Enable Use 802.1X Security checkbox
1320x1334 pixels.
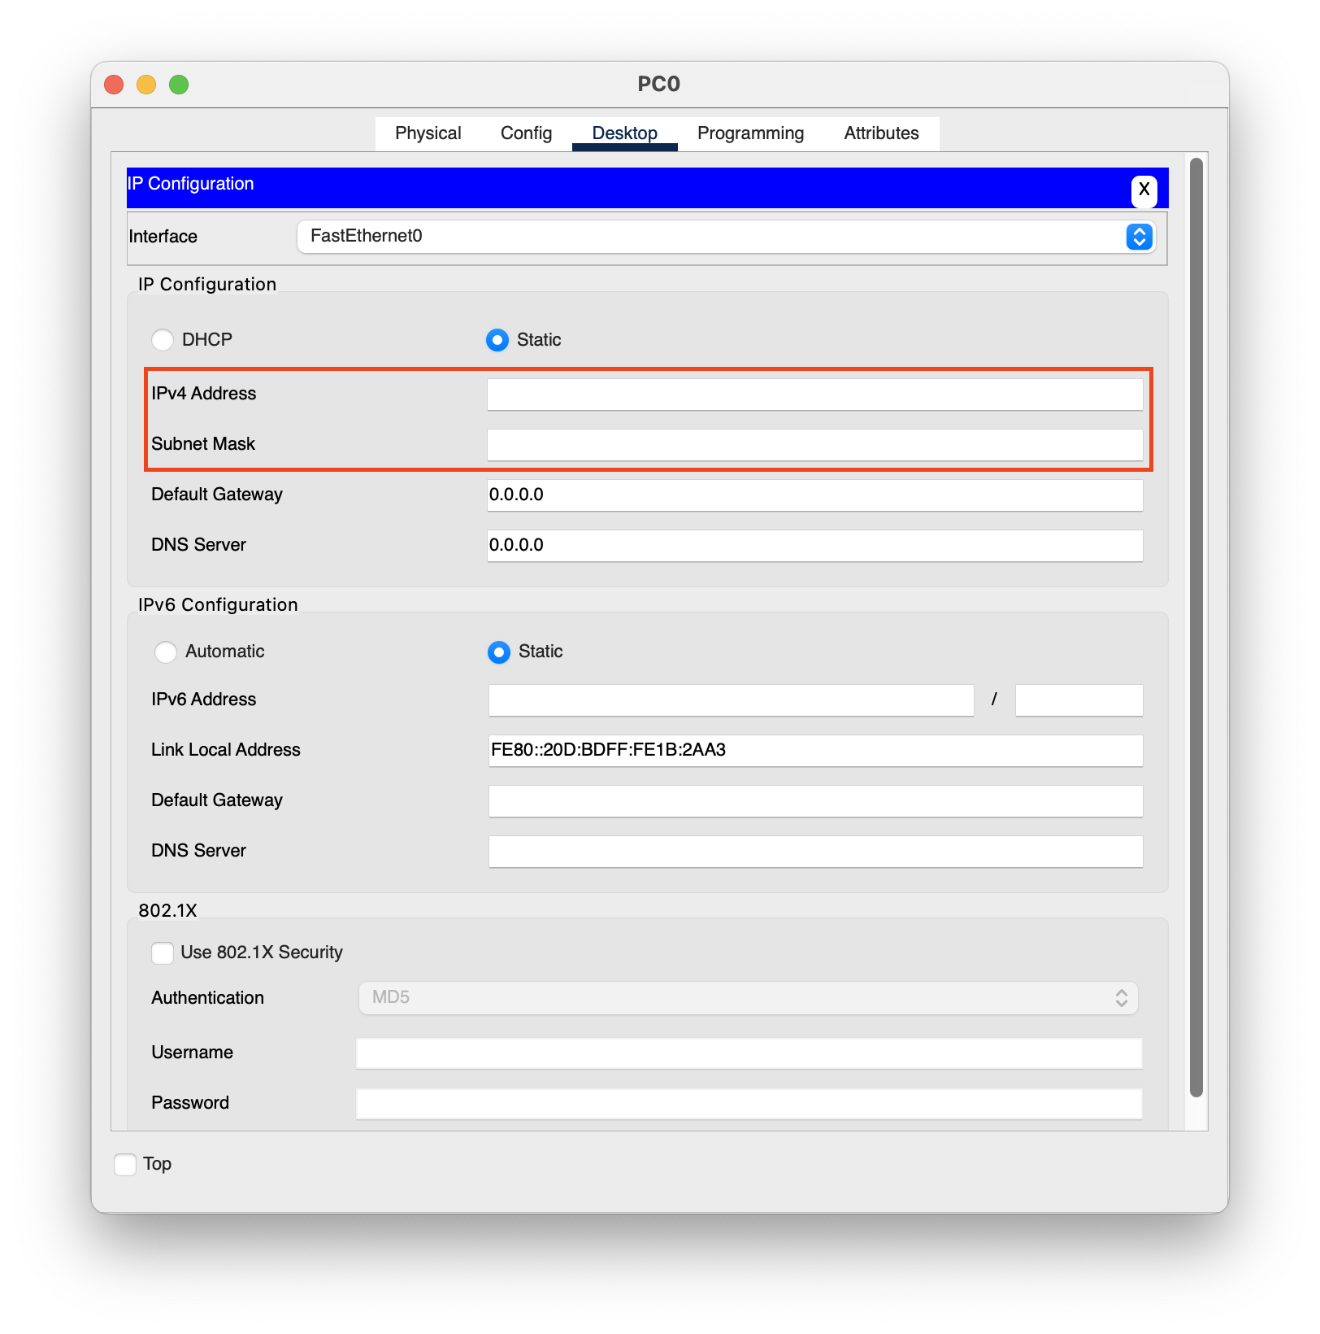[x=163, y=953]
